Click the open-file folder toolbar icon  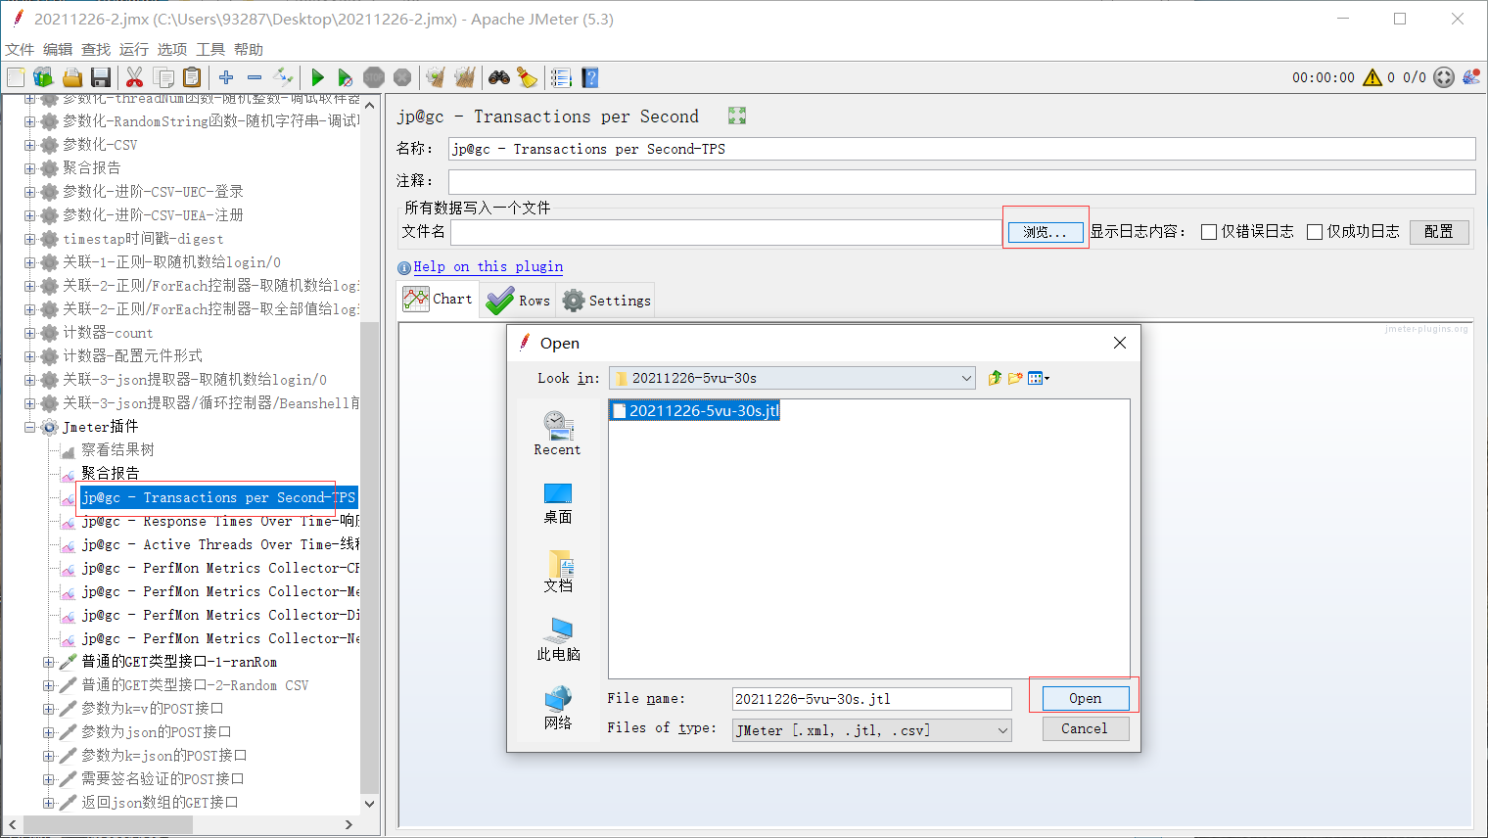click(71, 77)
